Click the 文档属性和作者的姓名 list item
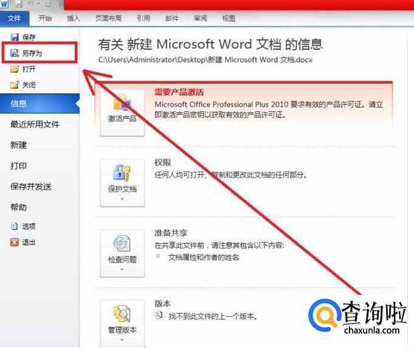This screenshot has height=349, width=414. point(203,257)
